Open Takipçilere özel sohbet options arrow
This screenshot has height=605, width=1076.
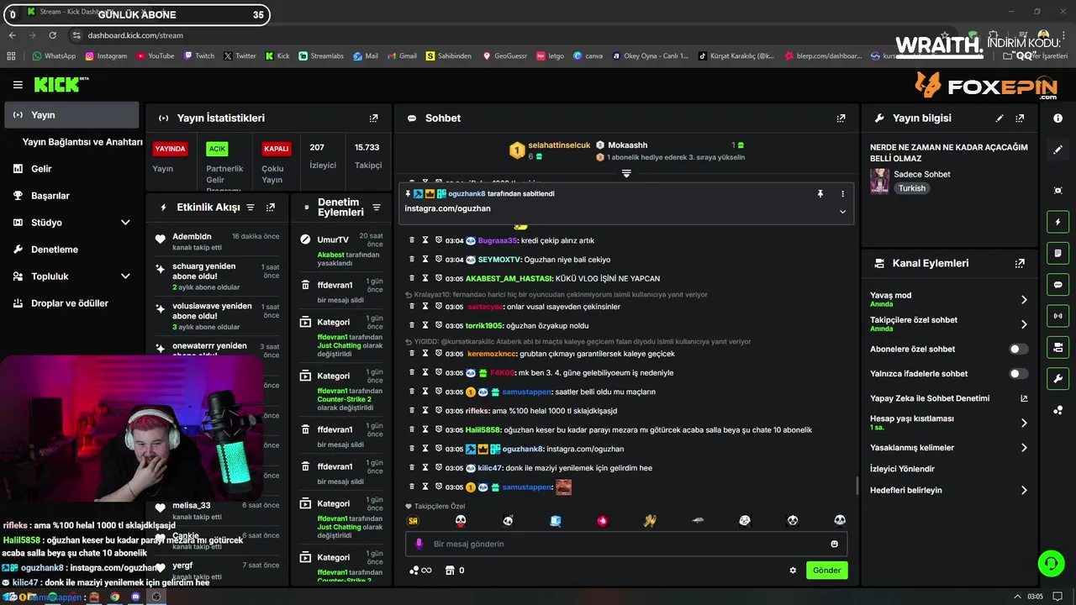pos(1024,324)
